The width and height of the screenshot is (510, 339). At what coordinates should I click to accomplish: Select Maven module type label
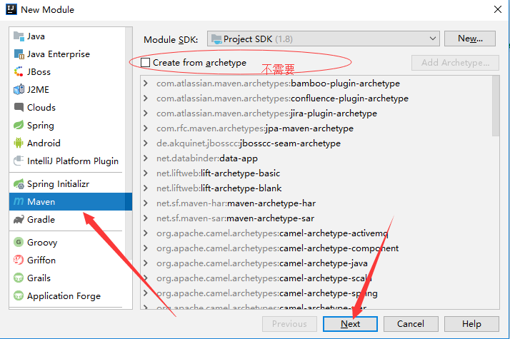click(x=41, y=202)
